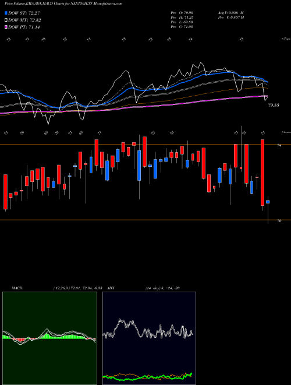
Task: Click the Tops label at right edge
Action: point(286,39)
